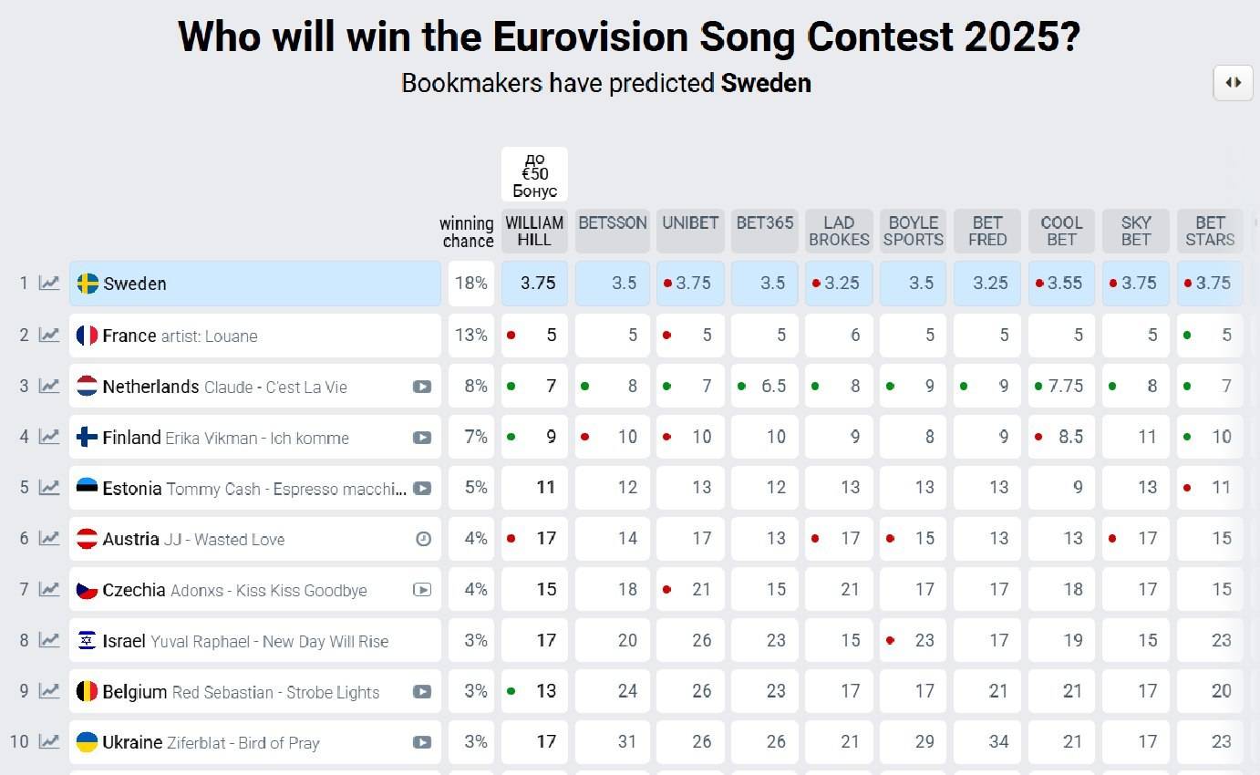Screen dimensions: 1260x775
Task: Open Ukraine's odds trend chart icon
Action: coord(49,741)
